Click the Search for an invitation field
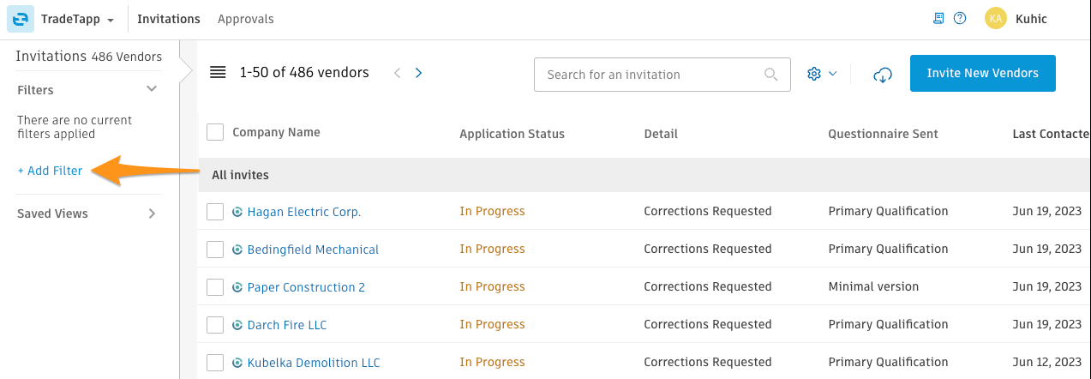This screenshot has width=1091, height=379. (662, 75)
